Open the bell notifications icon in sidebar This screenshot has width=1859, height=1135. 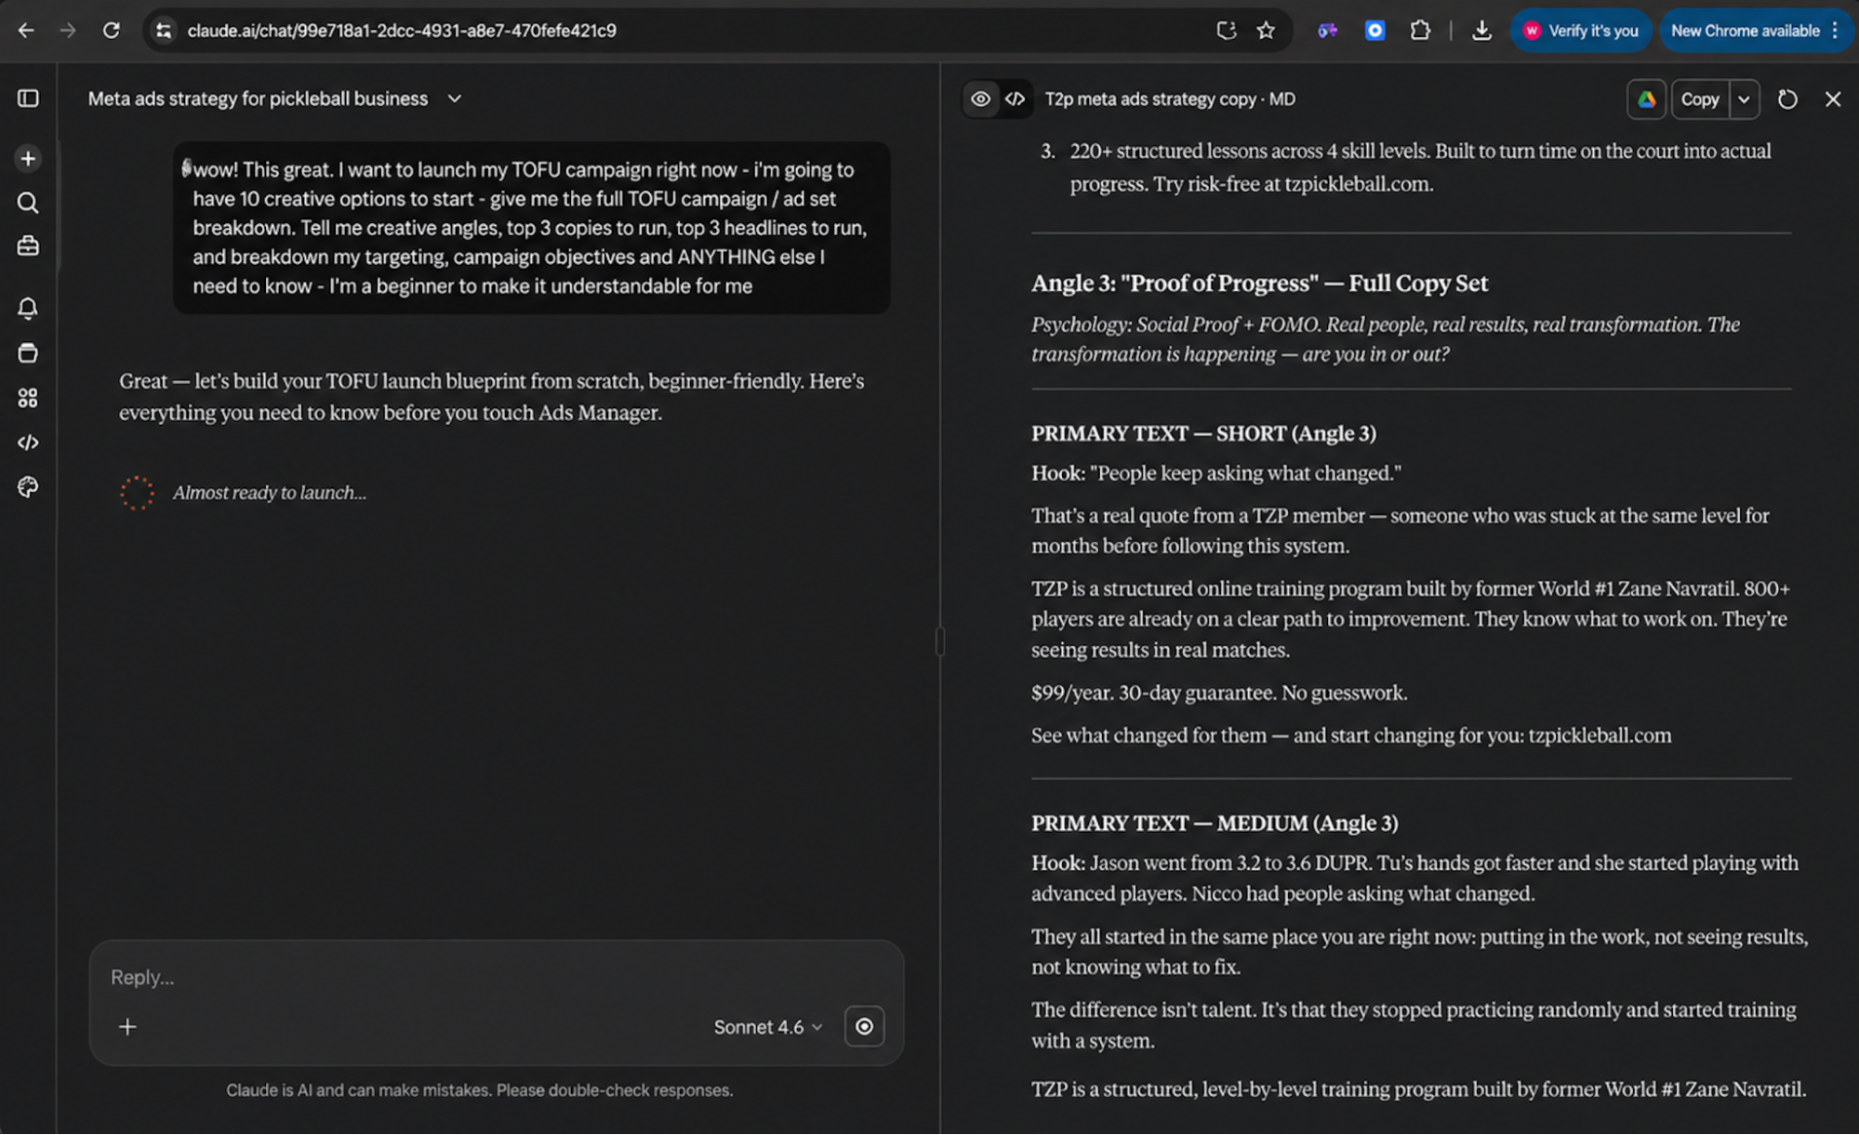coord(28,309)
